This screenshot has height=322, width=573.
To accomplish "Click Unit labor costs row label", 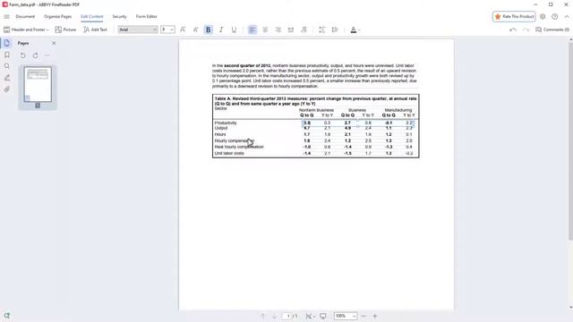I will tap(229, 153).
